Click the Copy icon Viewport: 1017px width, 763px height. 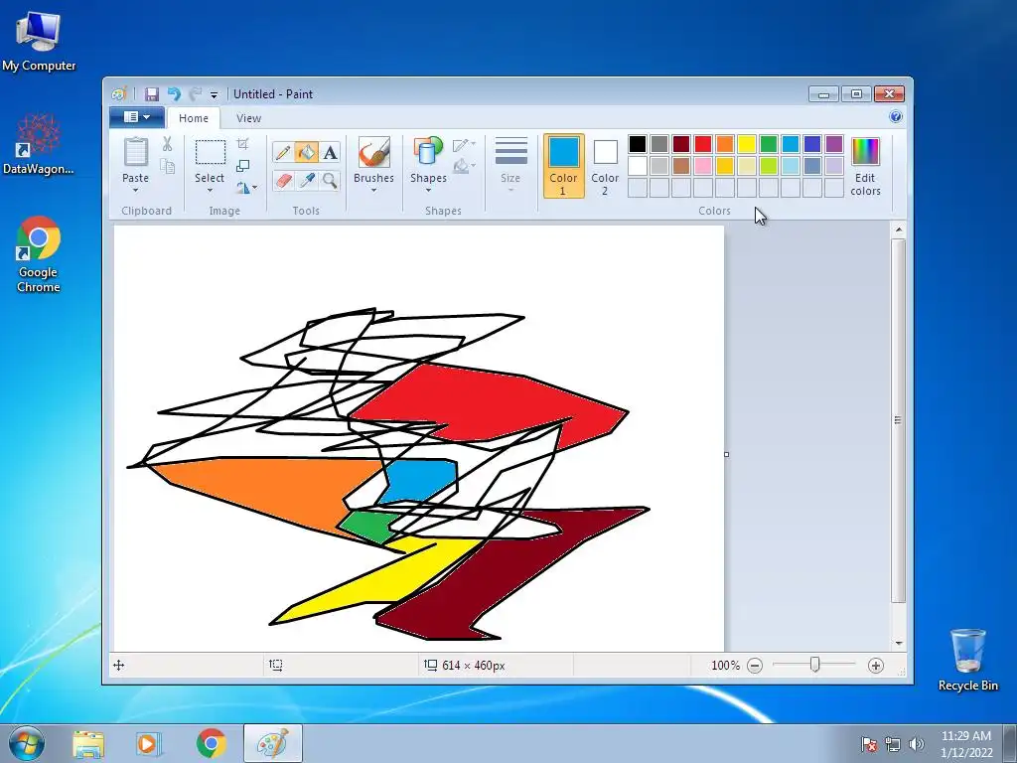pos(167,166)
